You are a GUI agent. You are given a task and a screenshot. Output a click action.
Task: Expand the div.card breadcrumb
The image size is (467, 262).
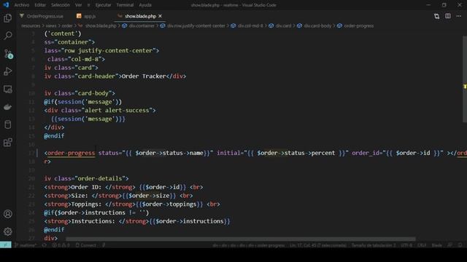click(284, 26)
